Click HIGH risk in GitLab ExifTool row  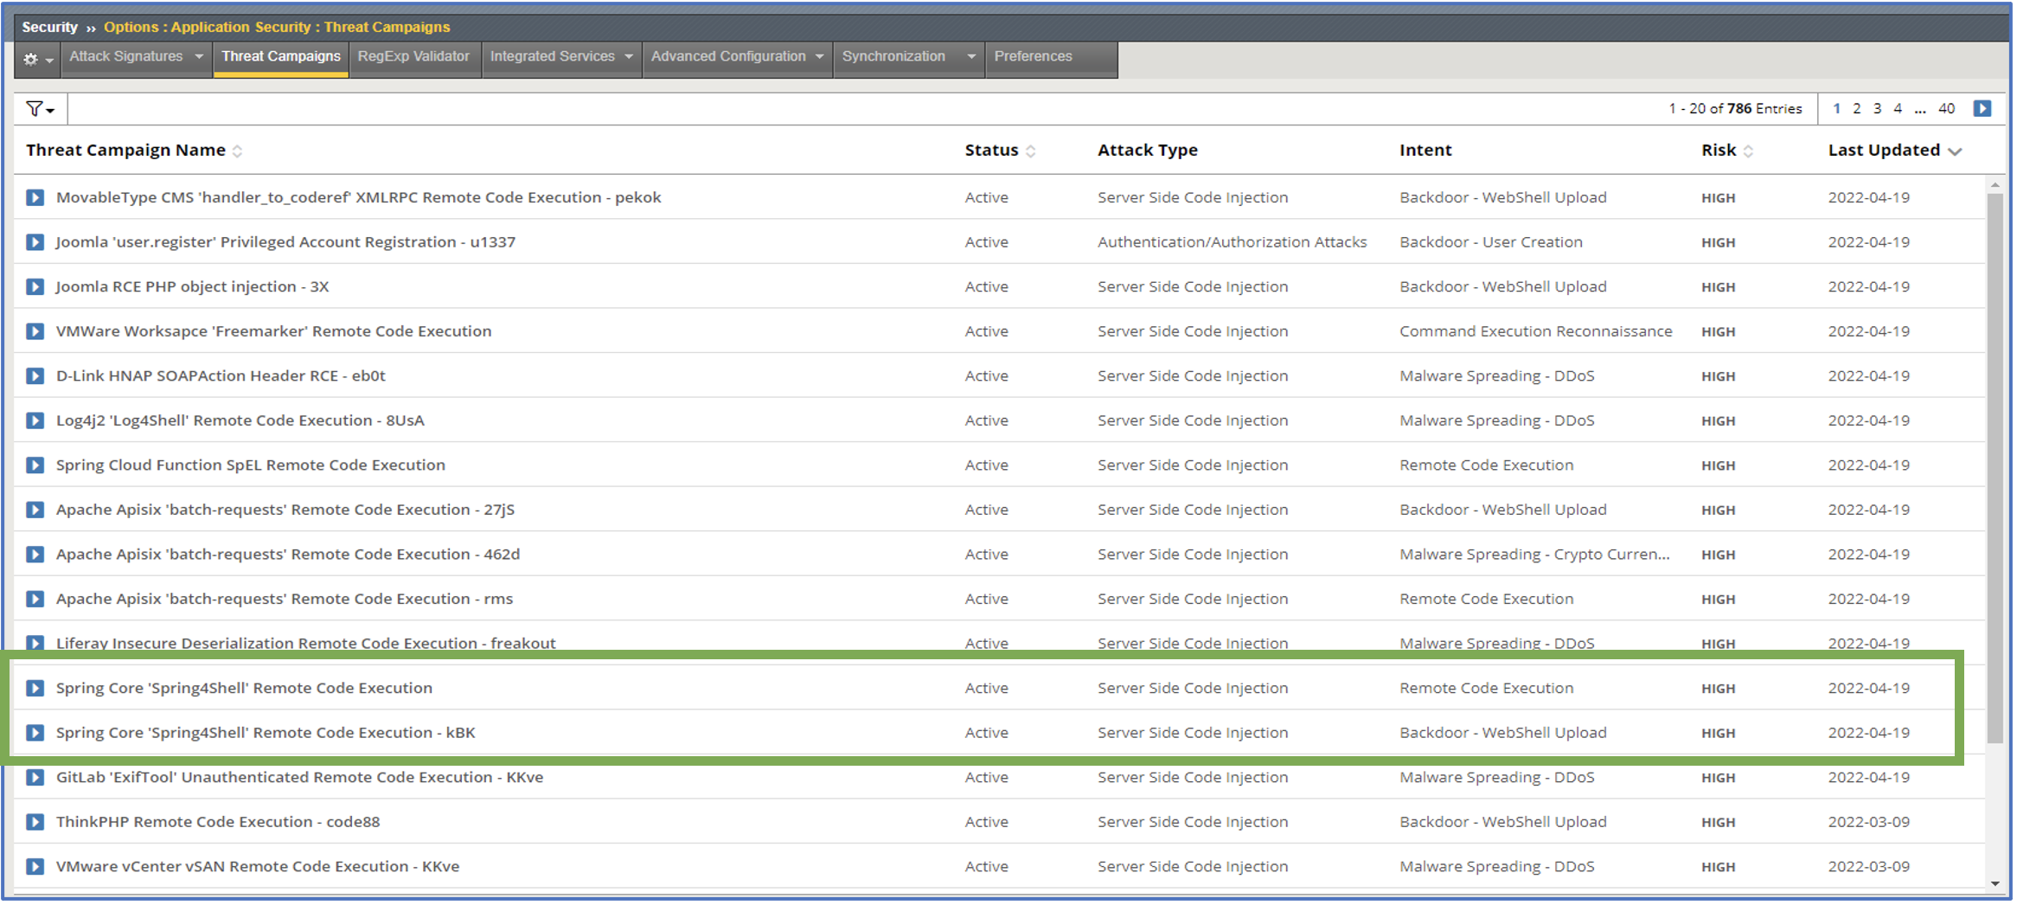click(x=1718, y=778)
